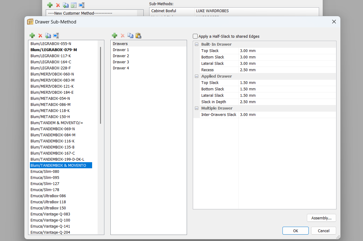Click the red X above the Drawers list
Image resolution: width=363 pixels, height=241 pixels.
[x=122, y=36]
